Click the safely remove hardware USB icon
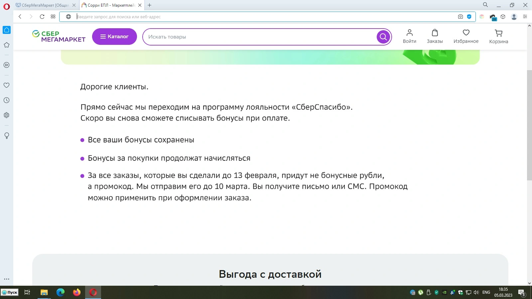 point(429,292)
